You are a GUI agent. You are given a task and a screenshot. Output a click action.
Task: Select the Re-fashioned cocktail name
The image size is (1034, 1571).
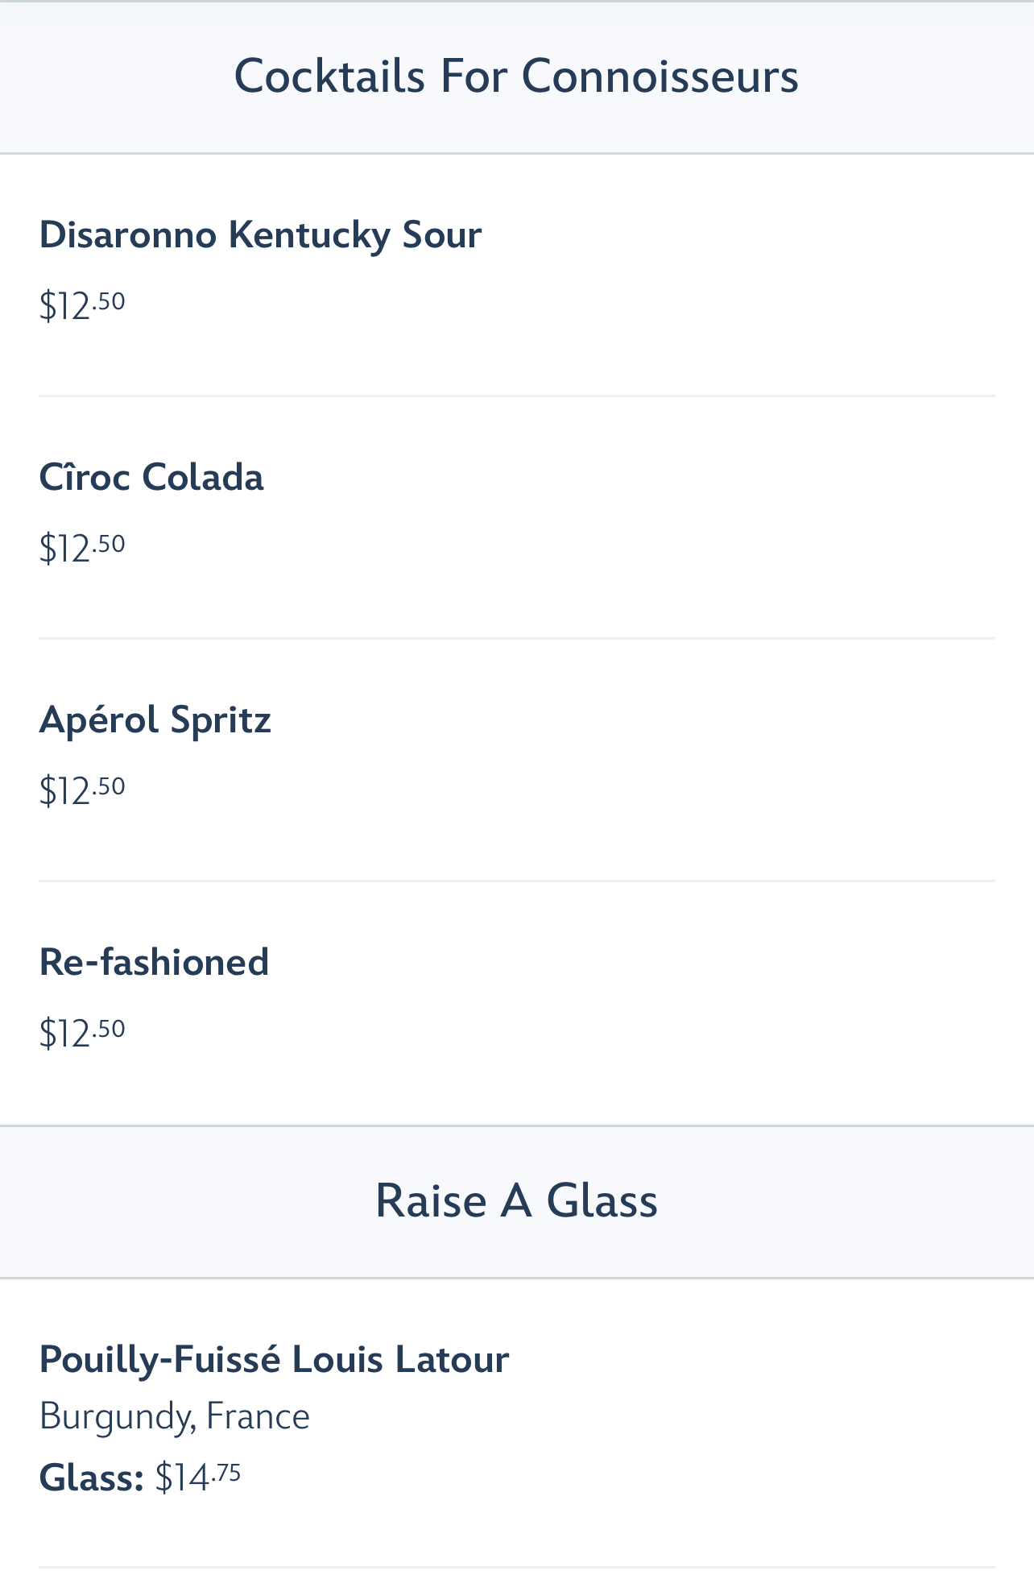pyautogui.click(x=154, y=962)
